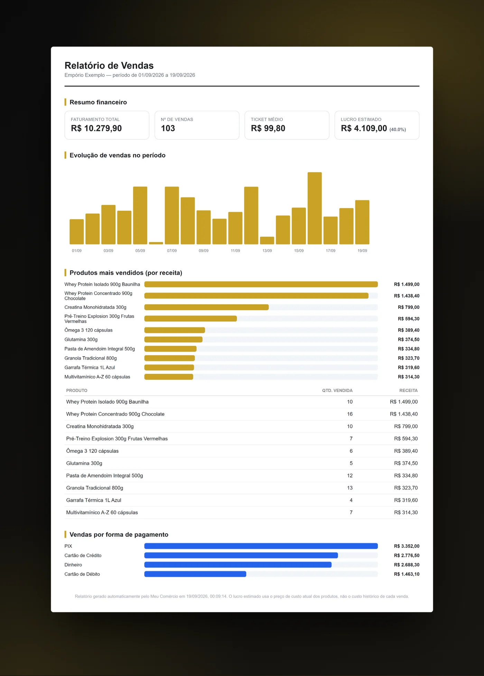This screenshot has width=484, height=676.
Task: Click the "PRODUTO" column header
Action: click(x=77, y=391)
